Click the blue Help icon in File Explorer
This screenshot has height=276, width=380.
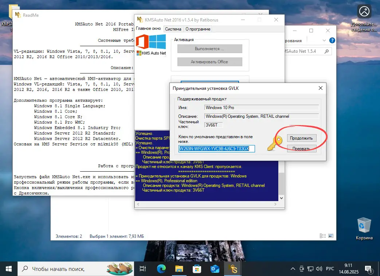point(332,41)
